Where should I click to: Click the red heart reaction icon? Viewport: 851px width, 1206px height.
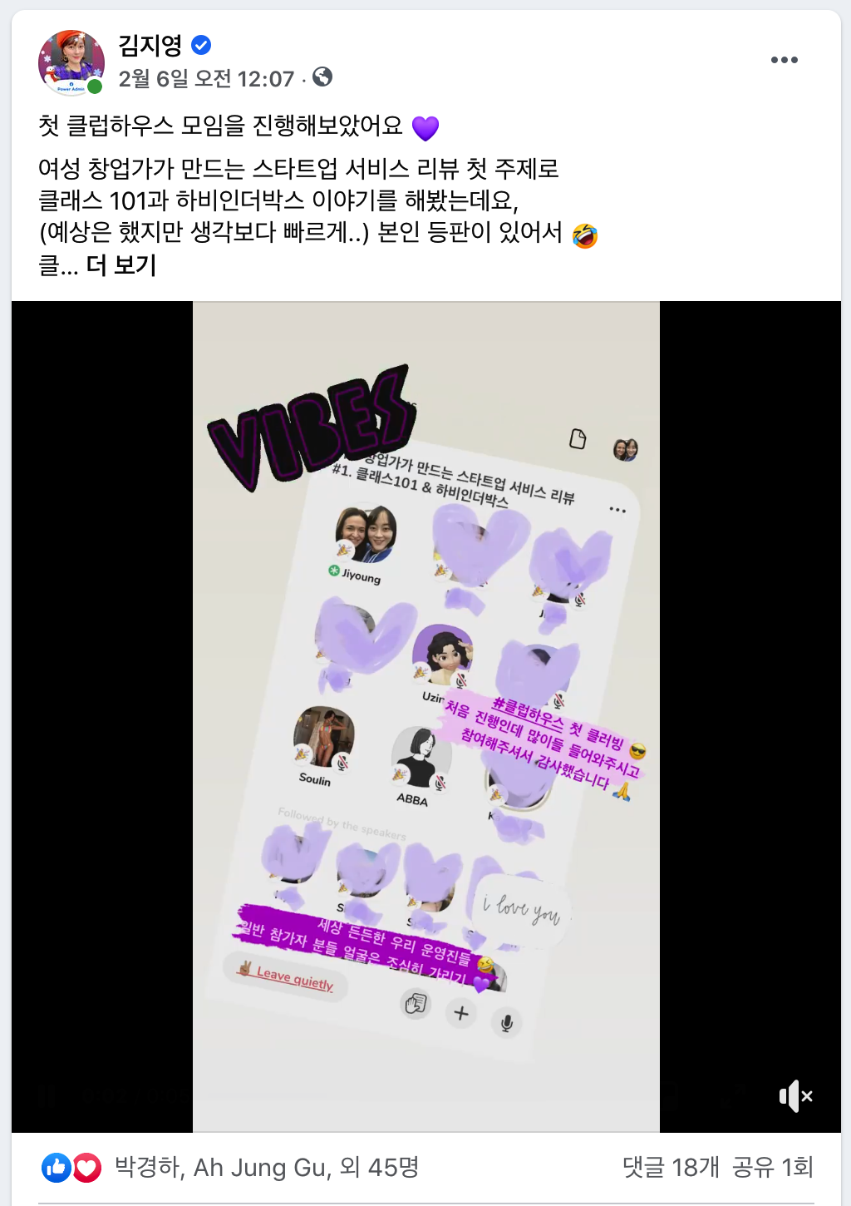86,1168
